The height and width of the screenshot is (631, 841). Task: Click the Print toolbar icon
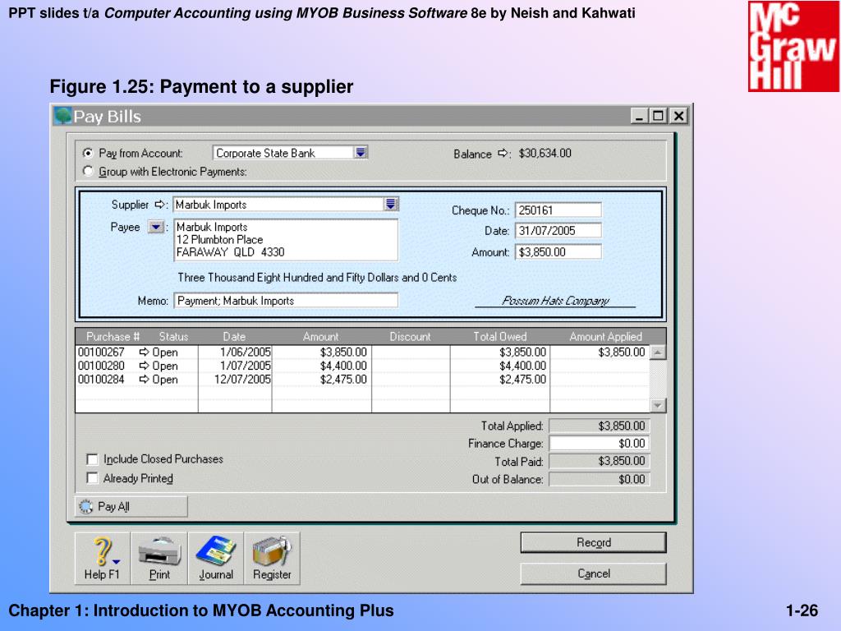159,558
